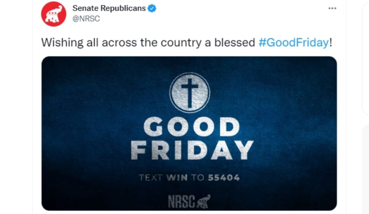This screenshot has width=369, height=214.
Task: Select the 55404 short code number
Action: pyautogui.click(x=223, y=178)
